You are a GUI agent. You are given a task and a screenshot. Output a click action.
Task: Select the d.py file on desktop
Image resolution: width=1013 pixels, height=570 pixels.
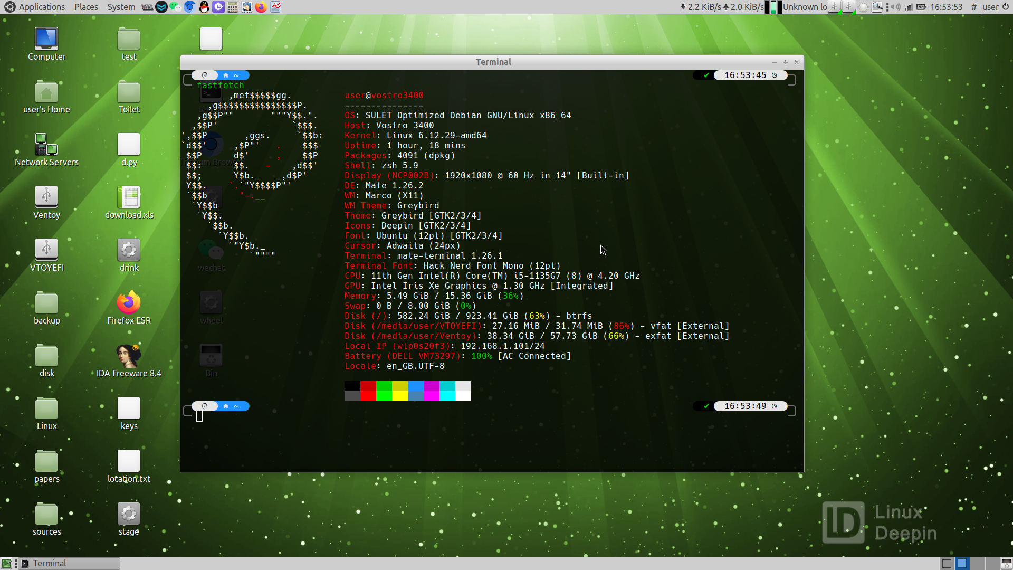tap(129, 150)
